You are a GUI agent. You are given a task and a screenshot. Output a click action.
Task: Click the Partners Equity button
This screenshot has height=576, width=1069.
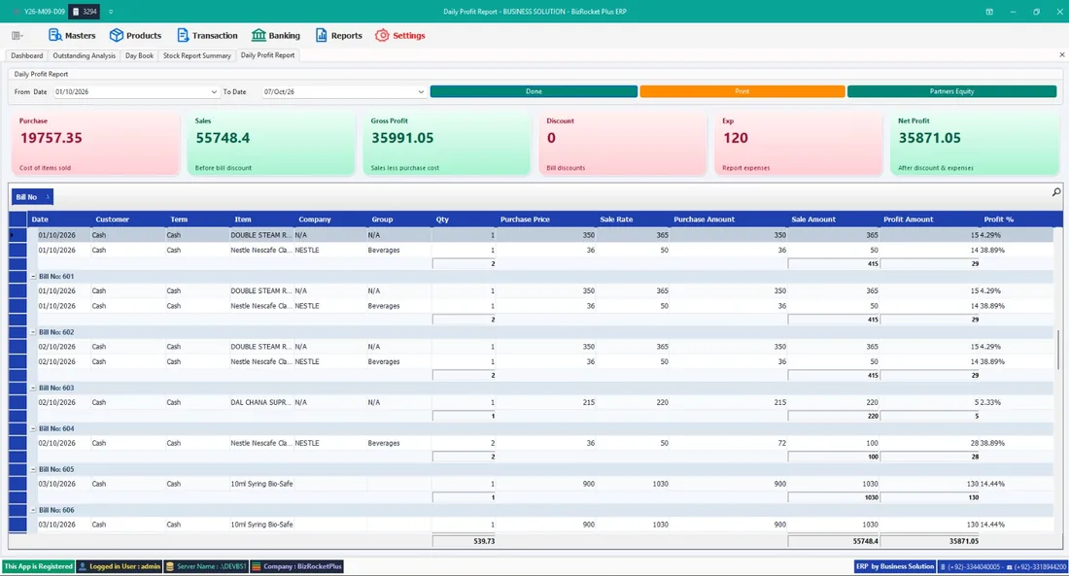[x=951, y=91]
